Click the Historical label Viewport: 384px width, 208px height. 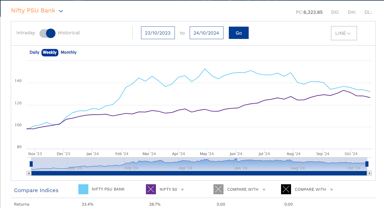[69, 33]
